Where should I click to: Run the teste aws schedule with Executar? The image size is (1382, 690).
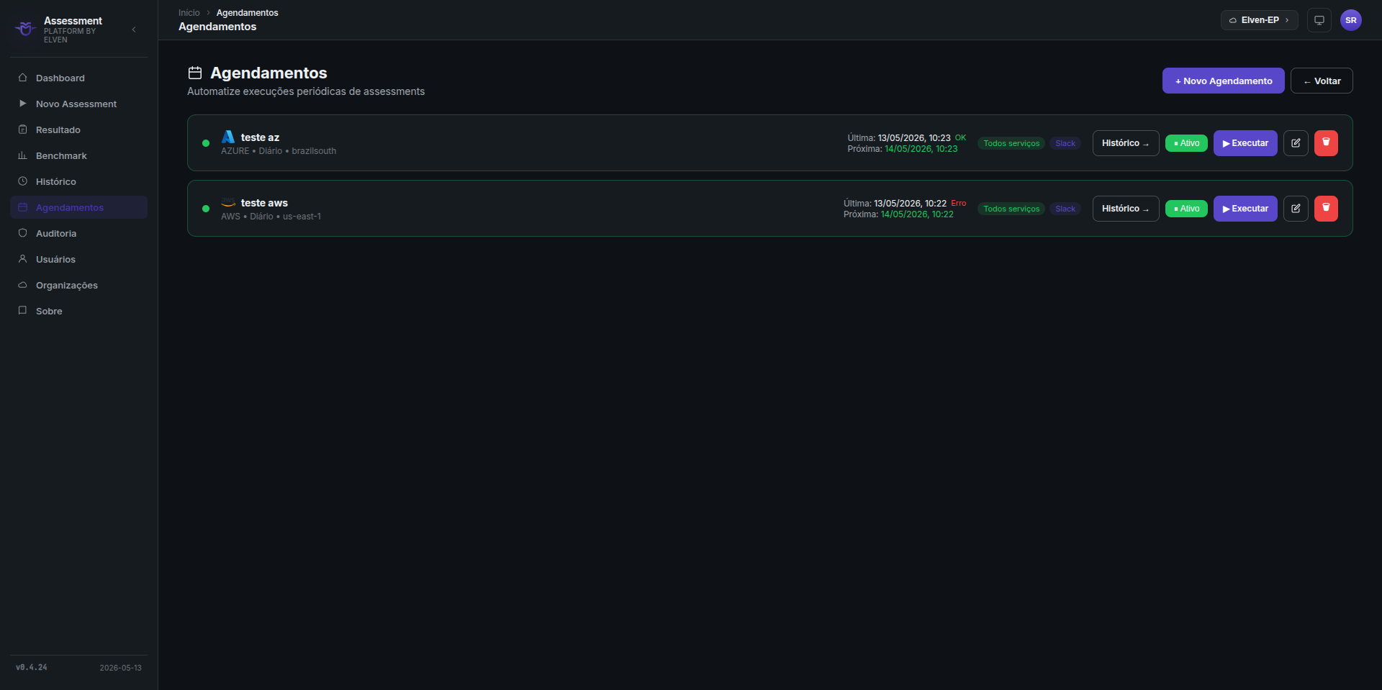[1245, 209]
